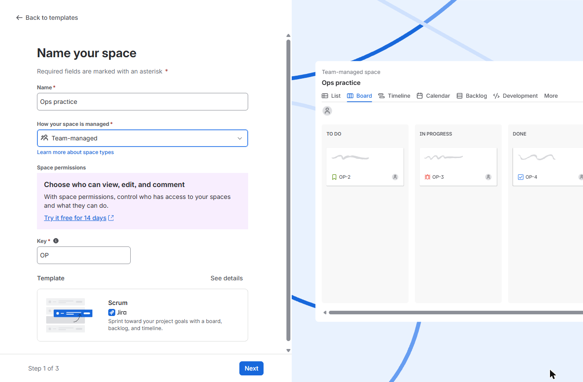Click the Step 1 of 3 text
583x382 pixels.
pyautogui.click(x=44, y=368)
